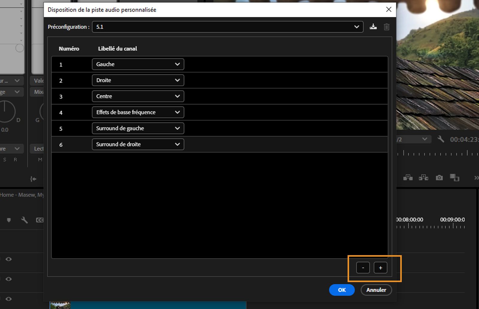Open timeline display settings wrench icon

24,220
